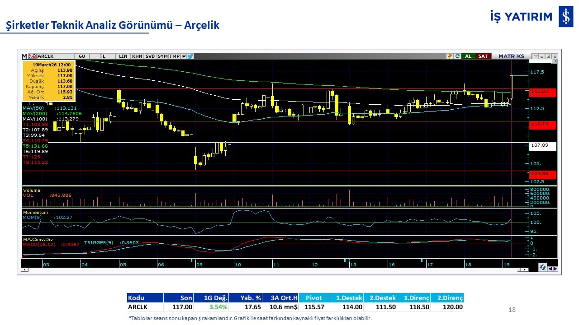Select the SYM toolbar item
Image resolution: width=579 pixels, height=325 pixels.
click(x=162, y=56)
